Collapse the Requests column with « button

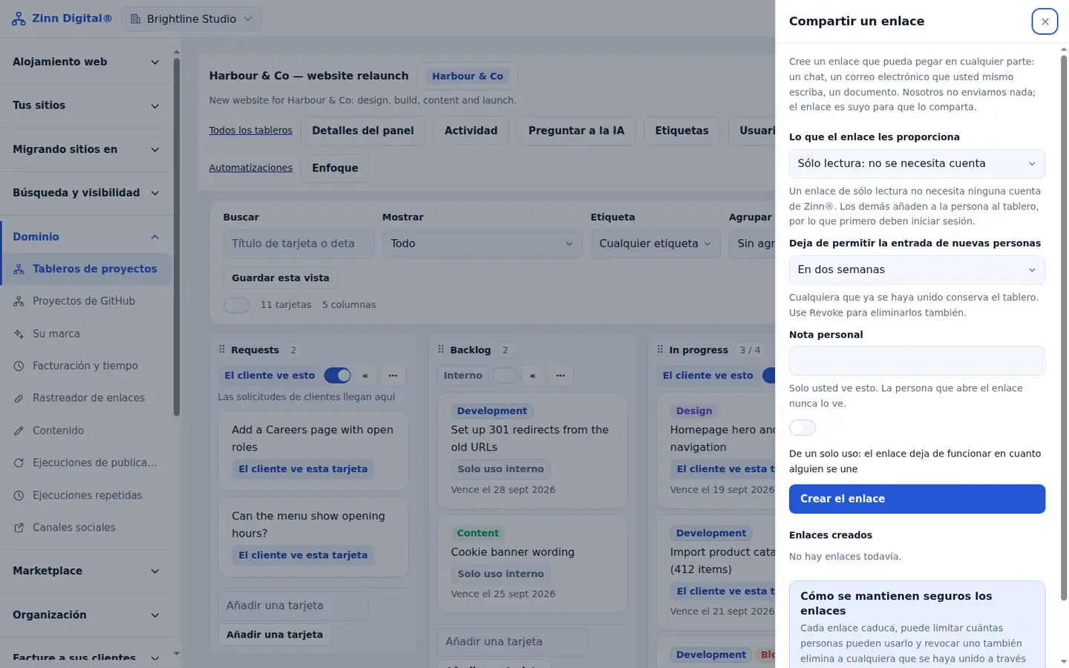pos(365,376)
